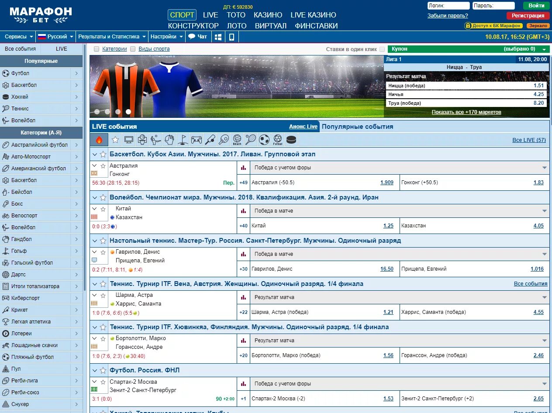Open the Анонс Live link

coord(303,127)
